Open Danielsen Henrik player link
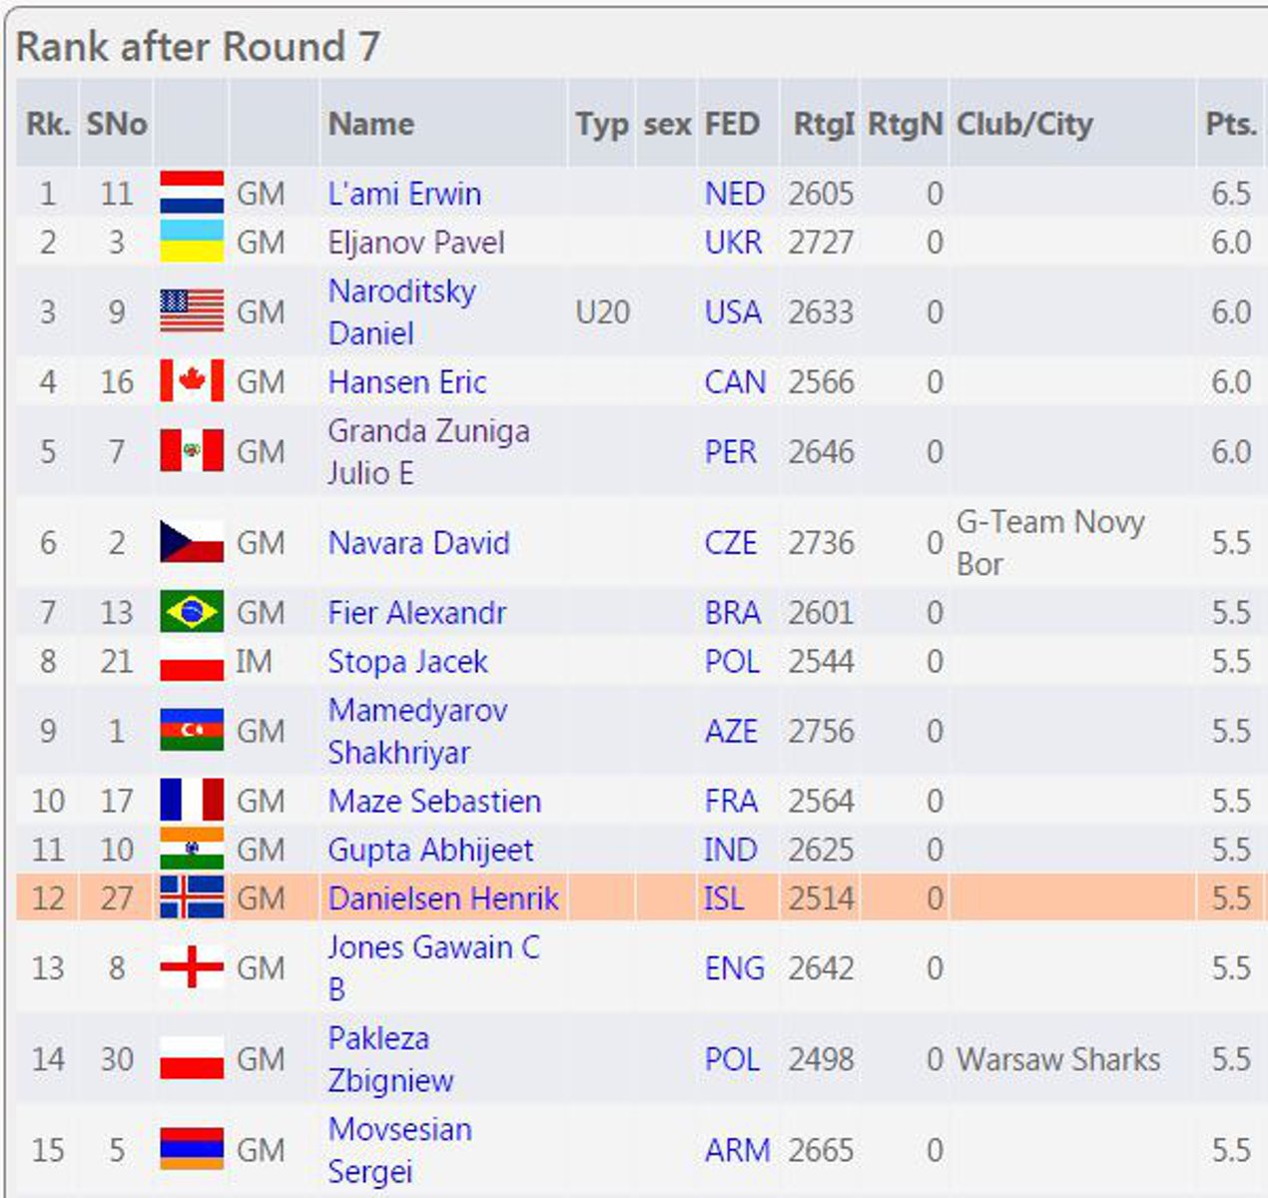This screenshot has width=1268, height=1198. [x=443, y=898]
